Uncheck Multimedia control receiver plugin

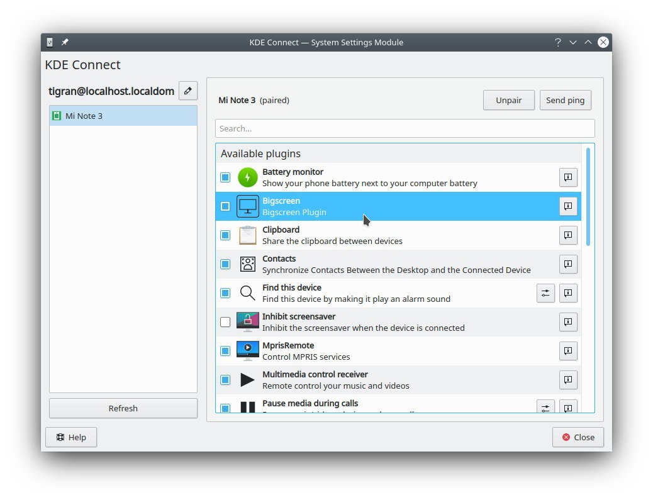[225, 380]
